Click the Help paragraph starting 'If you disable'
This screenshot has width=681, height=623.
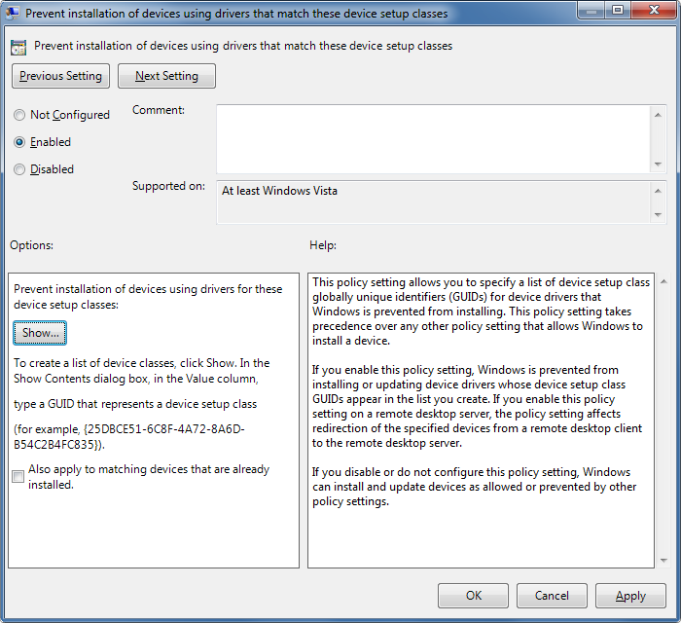[x=475, y=487]
